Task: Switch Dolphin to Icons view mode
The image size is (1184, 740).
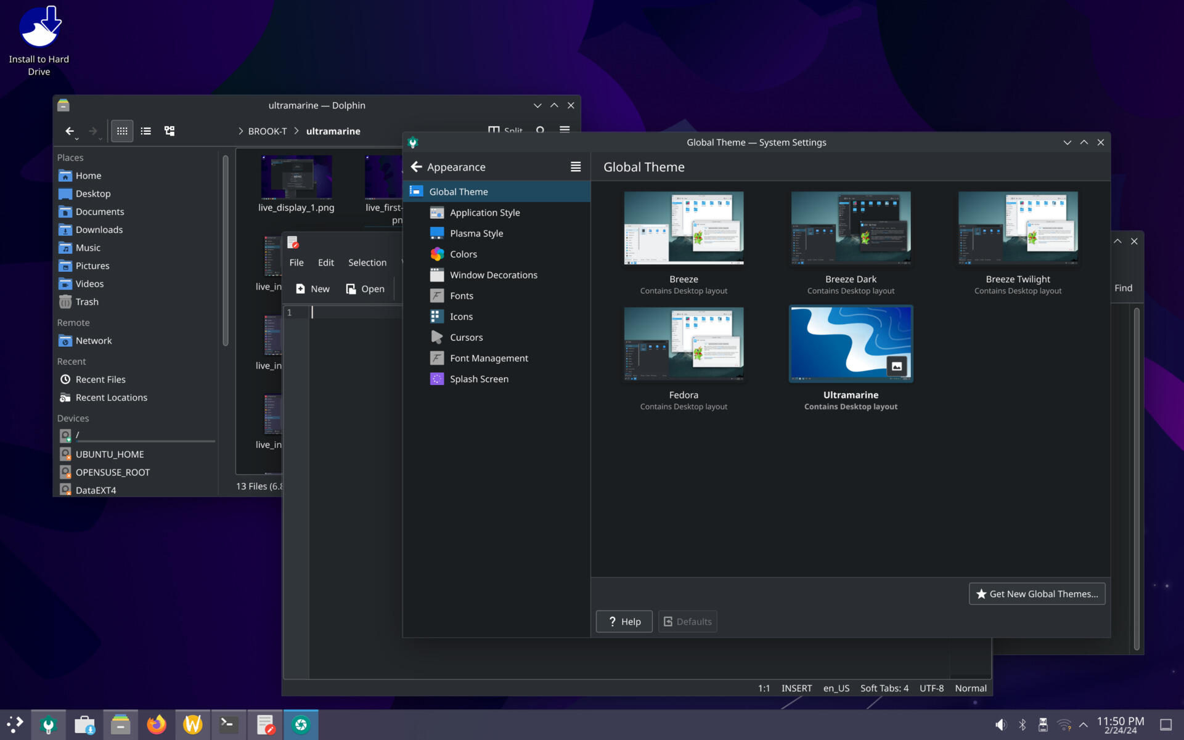Action: pos(122,131)
